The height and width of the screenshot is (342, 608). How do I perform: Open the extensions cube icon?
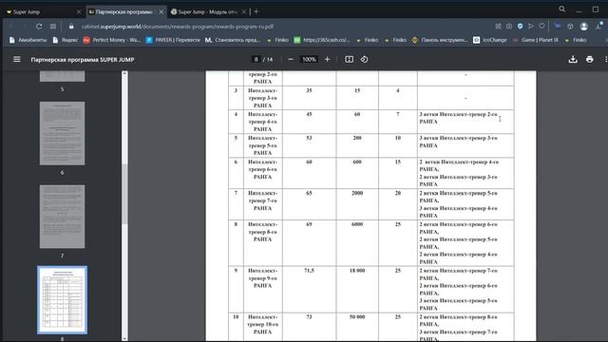coord(570,26)
